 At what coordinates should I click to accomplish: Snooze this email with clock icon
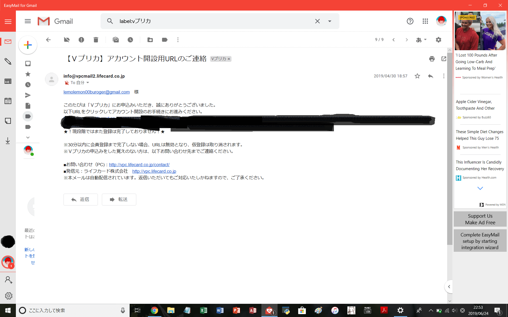tap(130, 40)
